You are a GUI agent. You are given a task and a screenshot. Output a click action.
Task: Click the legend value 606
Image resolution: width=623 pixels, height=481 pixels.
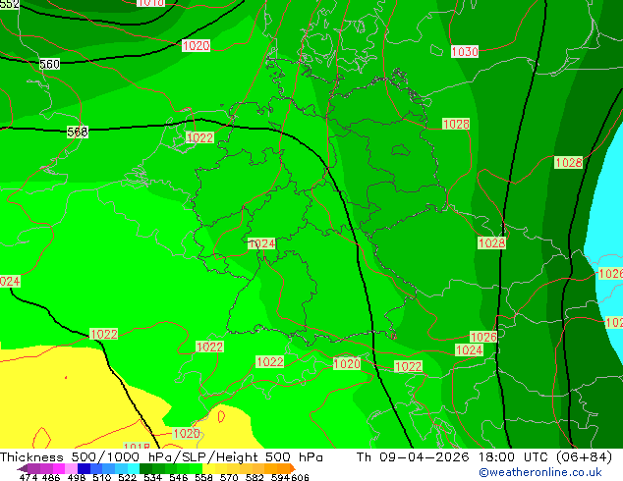(x=300, y=477)
